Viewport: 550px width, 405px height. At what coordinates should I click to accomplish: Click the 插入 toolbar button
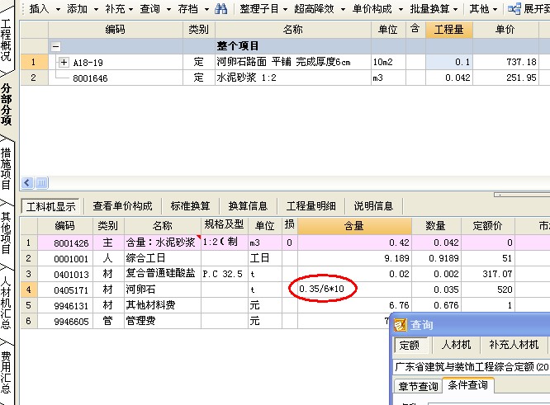coord(40,9)
